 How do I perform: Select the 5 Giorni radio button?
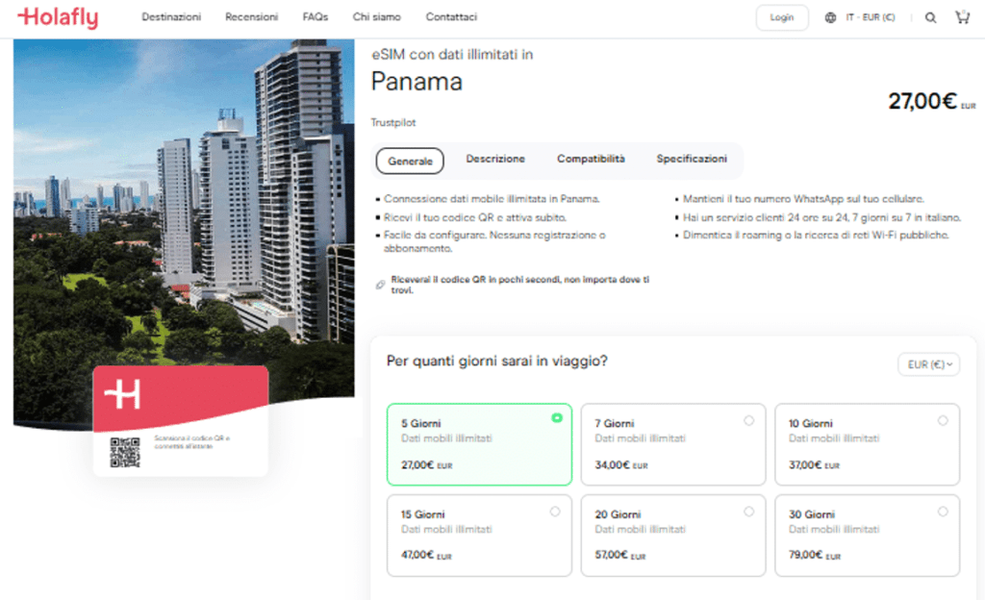tap(557, 418)
